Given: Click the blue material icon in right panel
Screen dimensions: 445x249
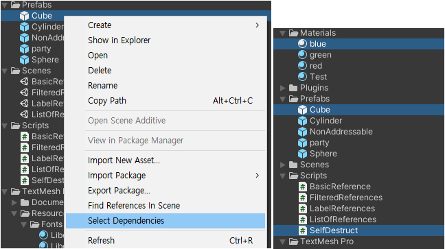Looking at the screenshot, I should pos(303,44).
